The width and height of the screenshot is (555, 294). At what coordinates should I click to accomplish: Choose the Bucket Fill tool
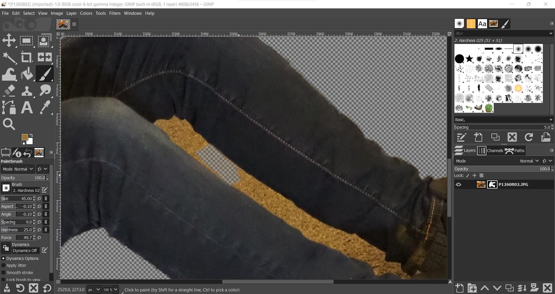pyautogui.click(x=27, y=74)
